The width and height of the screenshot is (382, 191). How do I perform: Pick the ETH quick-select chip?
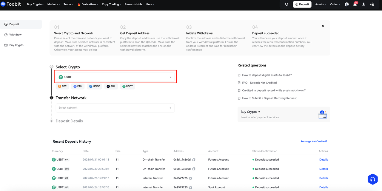[78, 86]
